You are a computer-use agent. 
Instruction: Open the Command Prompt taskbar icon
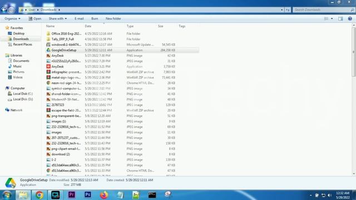(152, 195)
